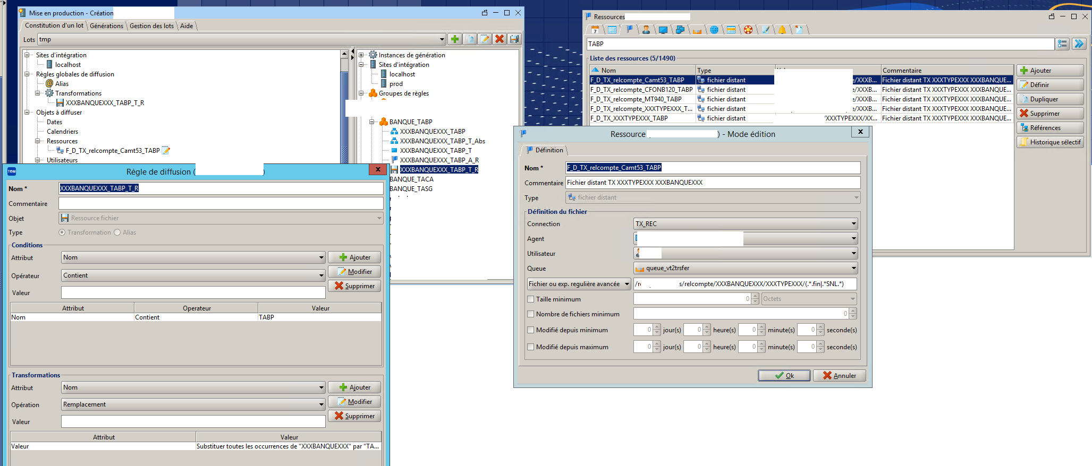Viewport: 1092px width, 466px height.
Task: Click the left tree vertical scrollbar up arrow
Action: pyautogui.click(x=344, y=54)
